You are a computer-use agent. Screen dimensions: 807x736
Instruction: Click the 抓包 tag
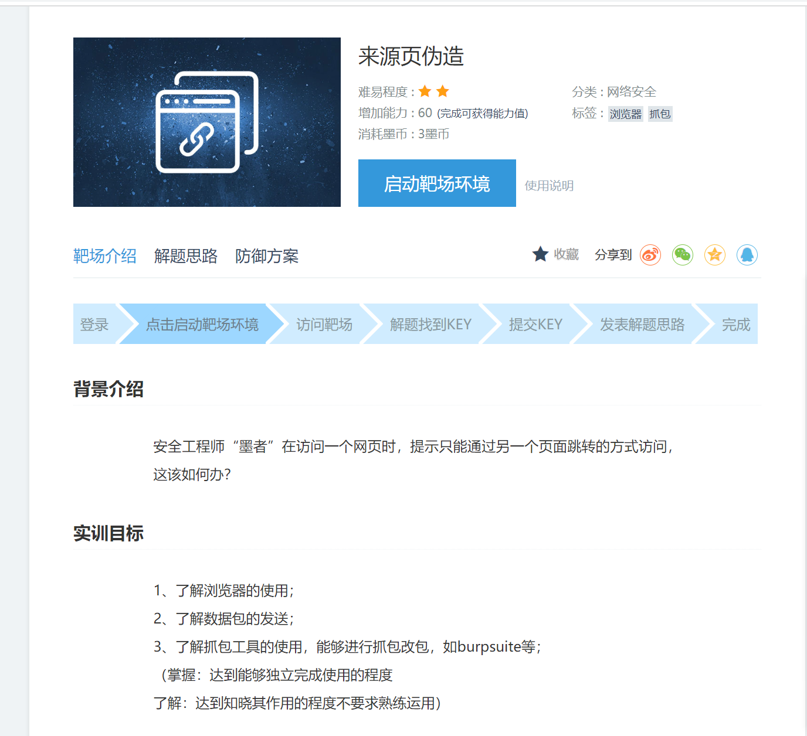point(660,114)
